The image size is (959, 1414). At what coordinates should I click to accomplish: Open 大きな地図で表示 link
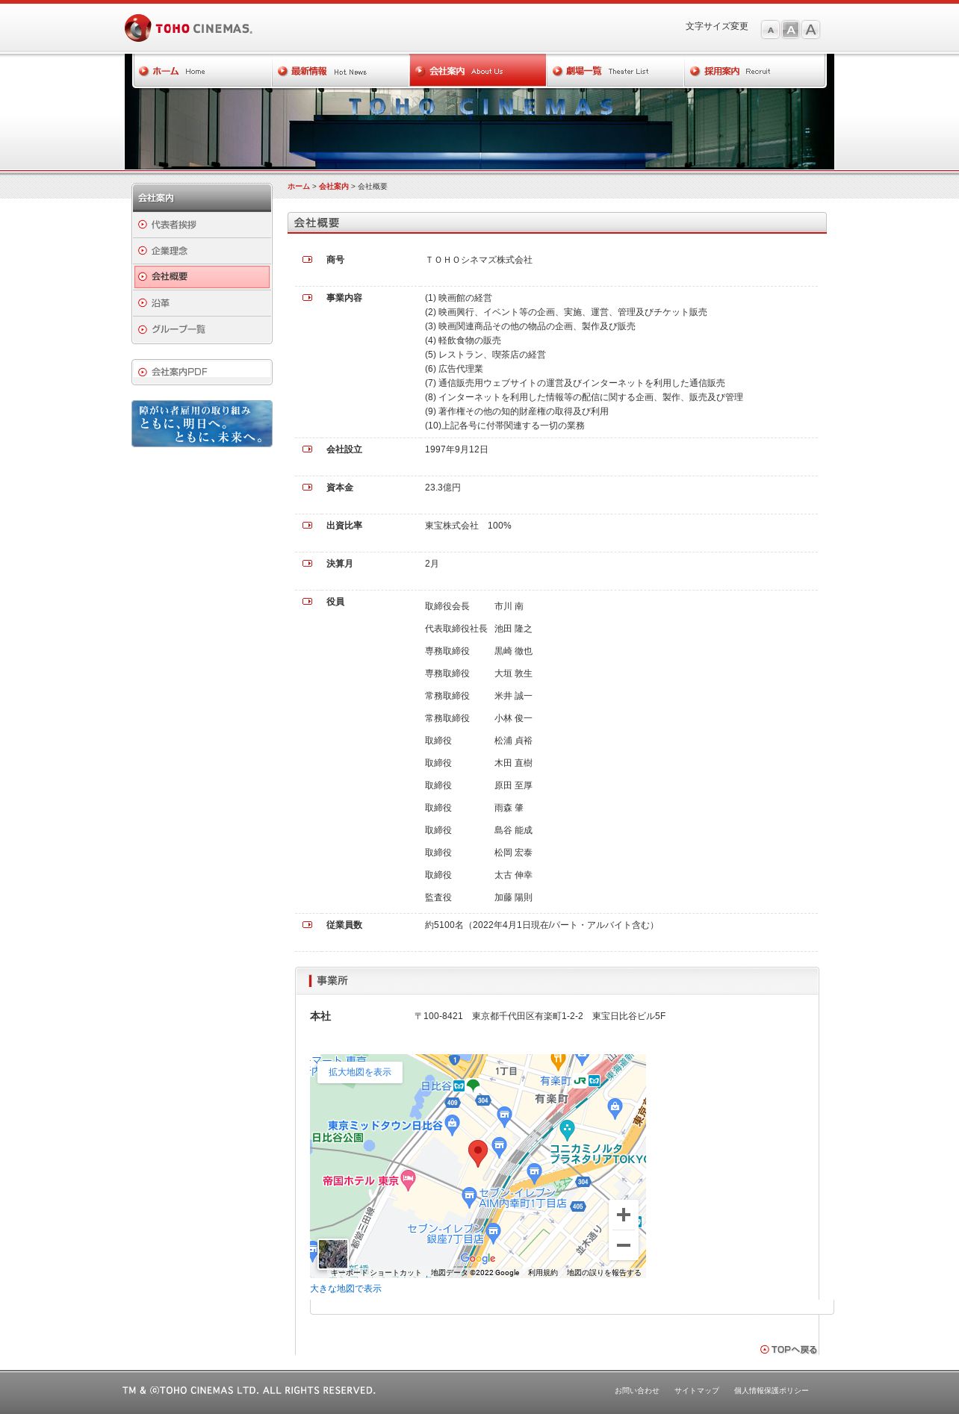coord(346,1289)
